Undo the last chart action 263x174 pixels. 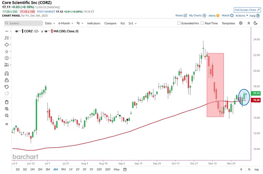[x=7, y=87]
